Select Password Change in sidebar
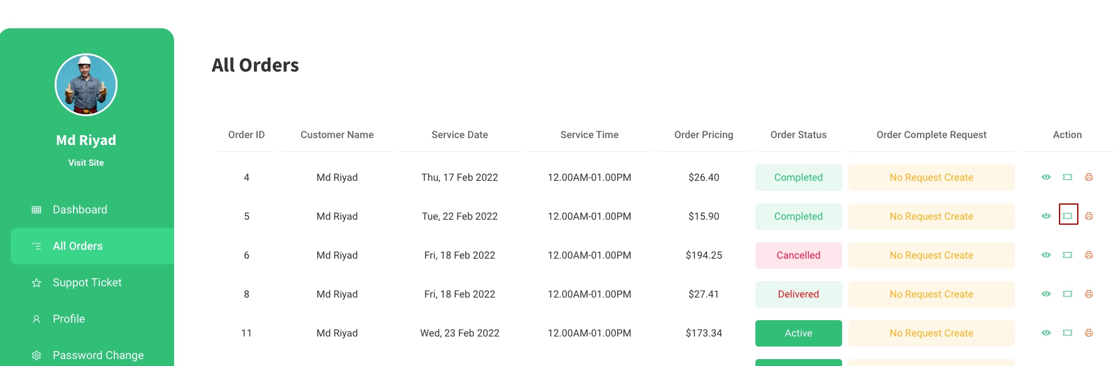This screenshot has height=366, width=1118. [98, 355]
